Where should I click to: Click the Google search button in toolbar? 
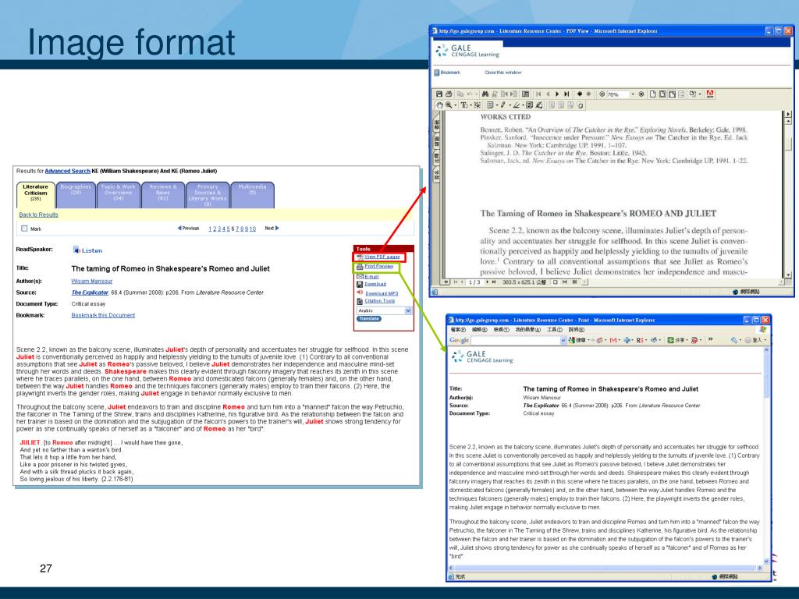click(577, 340)
